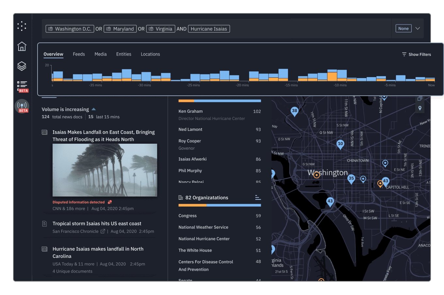Open the layers stack icon in sidebar
This screenshot has width=444, height=295.
point(22,66)
